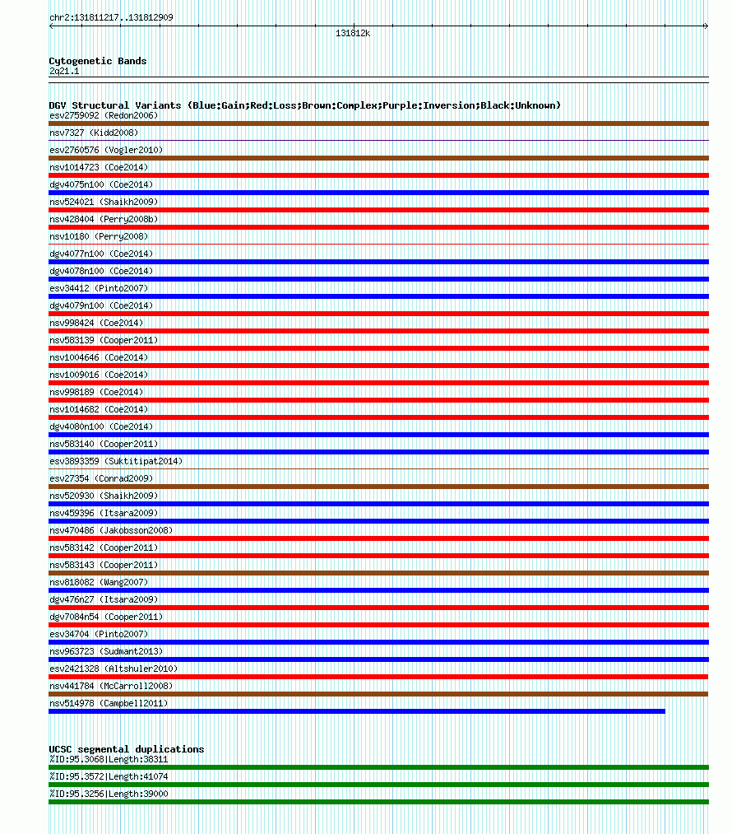Click the DGV Structural Variants track title
This screenshot has height=834, width=732.
(x=305, y=105)
